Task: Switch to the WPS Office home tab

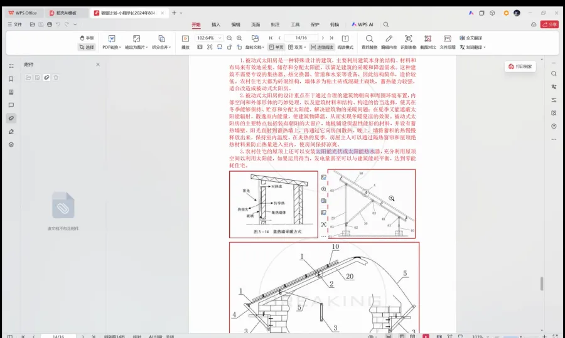Action: (23, 13)
